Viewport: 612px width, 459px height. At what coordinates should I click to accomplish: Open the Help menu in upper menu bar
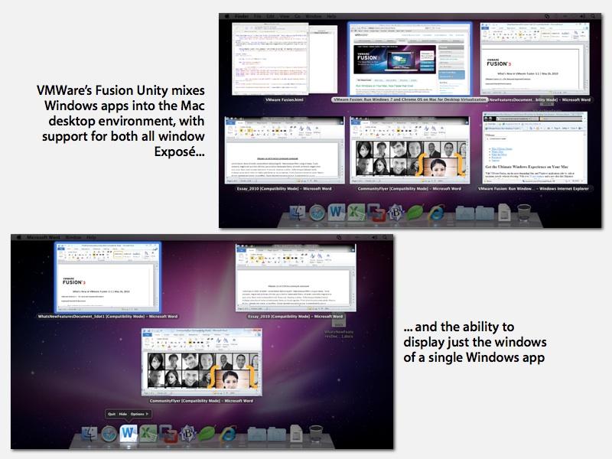tap(331, 16)
